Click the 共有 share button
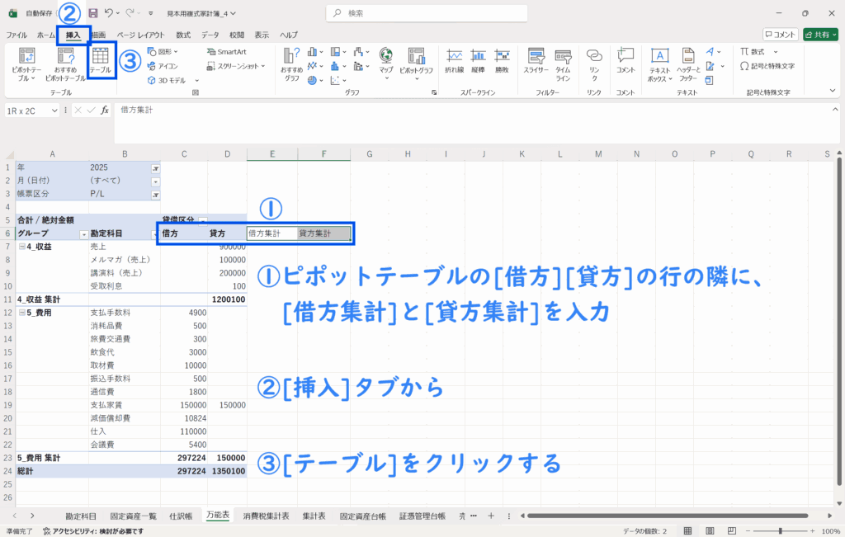 click(x=820, y=35)
